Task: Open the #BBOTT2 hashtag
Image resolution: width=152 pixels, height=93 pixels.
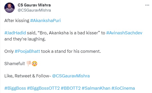Action: (71, 88)
